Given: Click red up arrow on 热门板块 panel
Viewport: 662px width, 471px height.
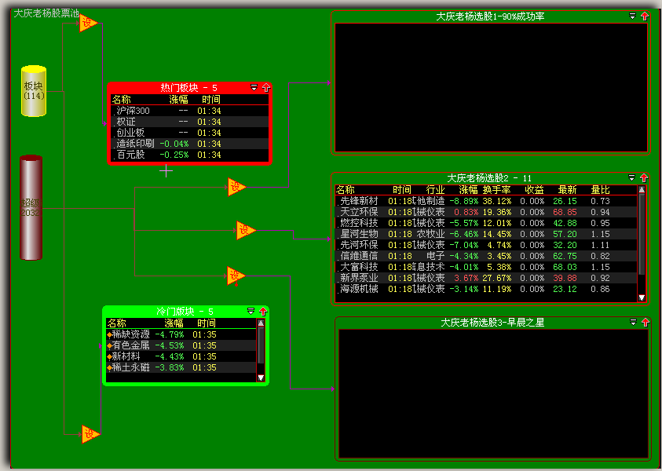Looking at the screenshot, I should pos(265,87).
